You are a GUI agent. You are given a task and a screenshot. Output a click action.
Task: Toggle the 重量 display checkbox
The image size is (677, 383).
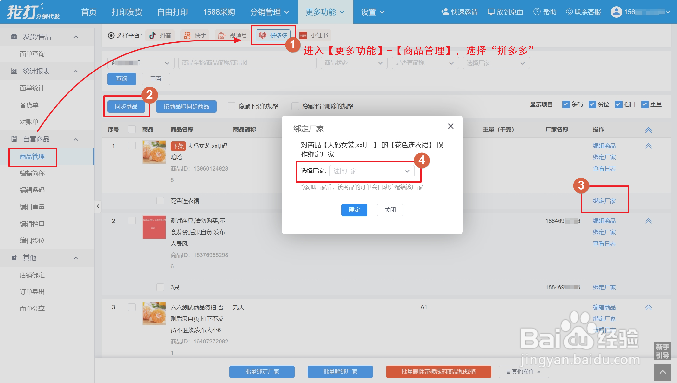[645, 104]
